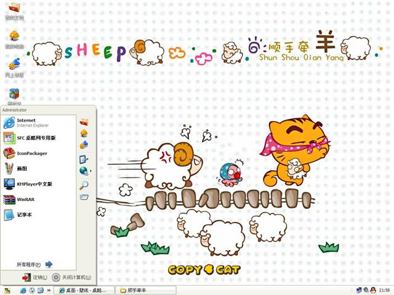Viewport: 394px width, 295px height.
Task: Open orange house icon in Start menu right column
Action: click(84, 133)
